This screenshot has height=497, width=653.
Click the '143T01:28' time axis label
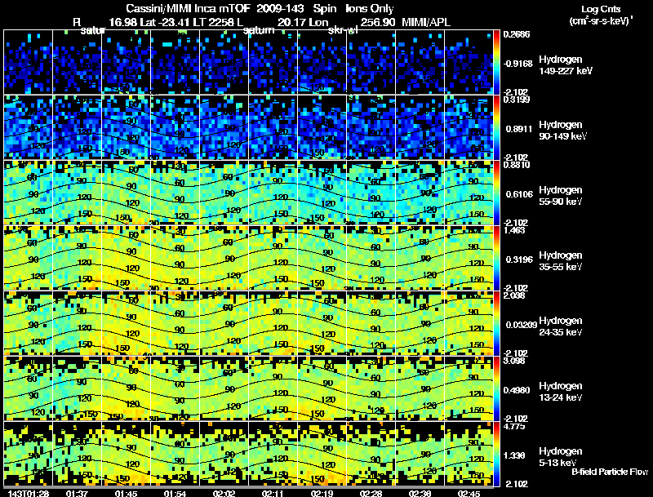pos(29,493)
